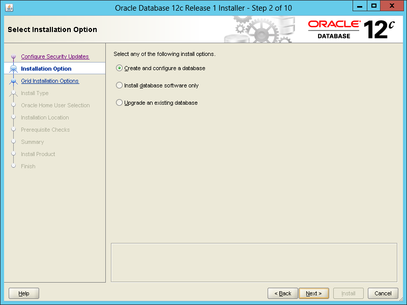
Task: Click the 'Select any of the following install options.' text
Action: click(x=164, y=54)
